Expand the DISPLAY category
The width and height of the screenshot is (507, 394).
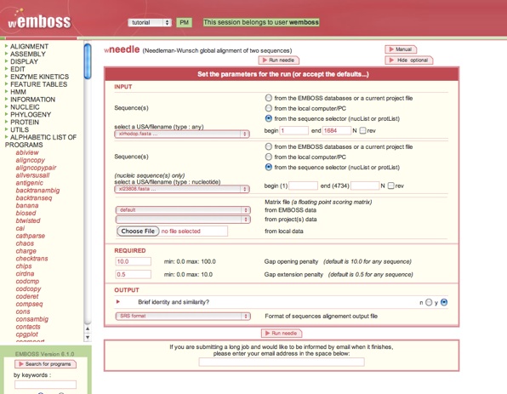pos(24,61)
